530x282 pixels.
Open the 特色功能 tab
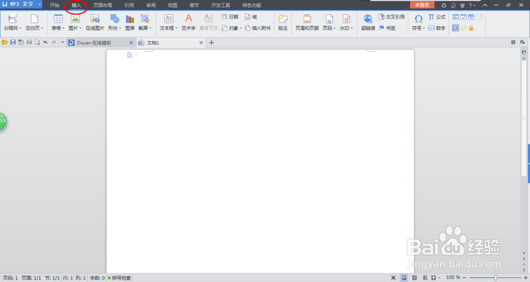(252, 5)
